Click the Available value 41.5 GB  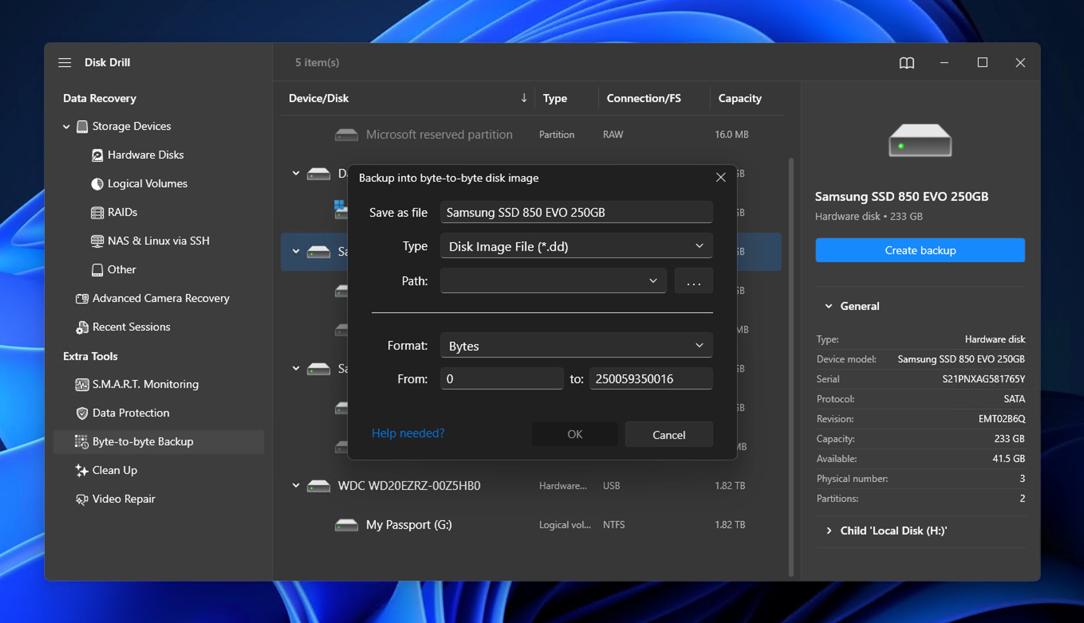(x=1008, y=459)
